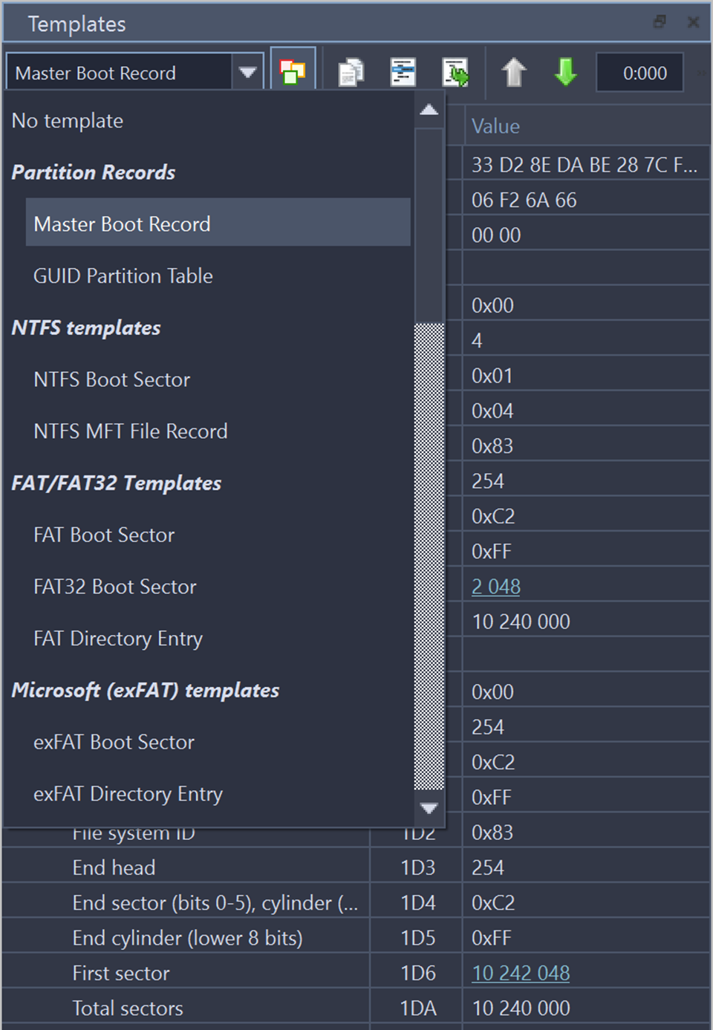Click the go-to-offset icon with green arrow
This screenshot has height=1030, width=713.
[455, 73]
